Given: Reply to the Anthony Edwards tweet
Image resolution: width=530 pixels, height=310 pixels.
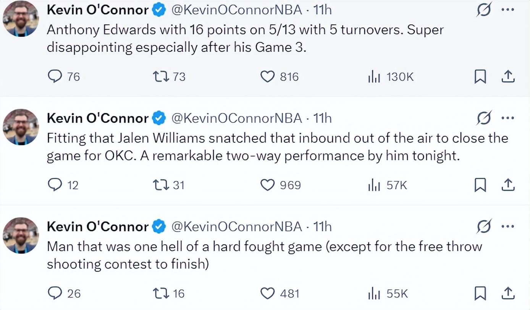Looking at the screenshot, I should [55, 77].
